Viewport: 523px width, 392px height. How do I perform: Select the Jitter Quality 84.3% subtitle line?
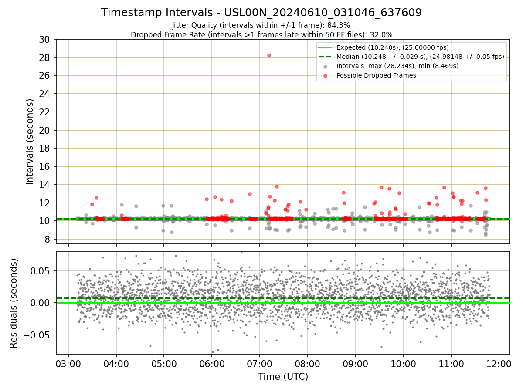click(x=261, y=25)
